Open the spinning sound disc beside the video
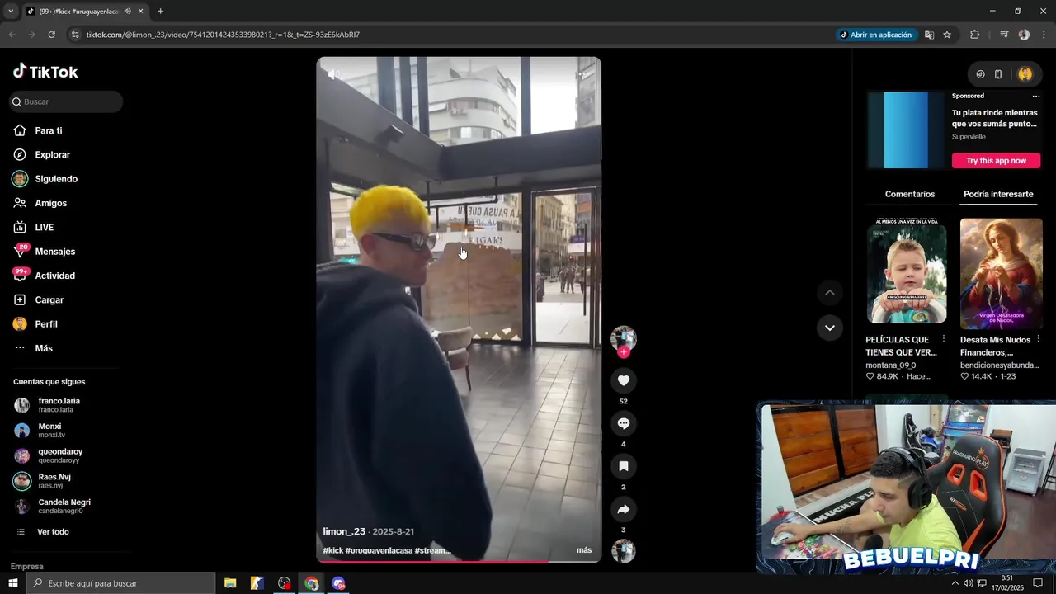 pyautogui.click(x=624, y=551)
